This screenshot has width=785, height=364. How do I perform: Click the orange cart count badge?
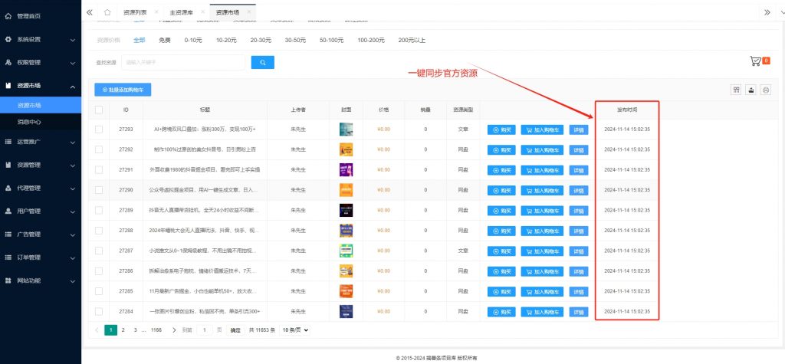[x=767, y=61]
